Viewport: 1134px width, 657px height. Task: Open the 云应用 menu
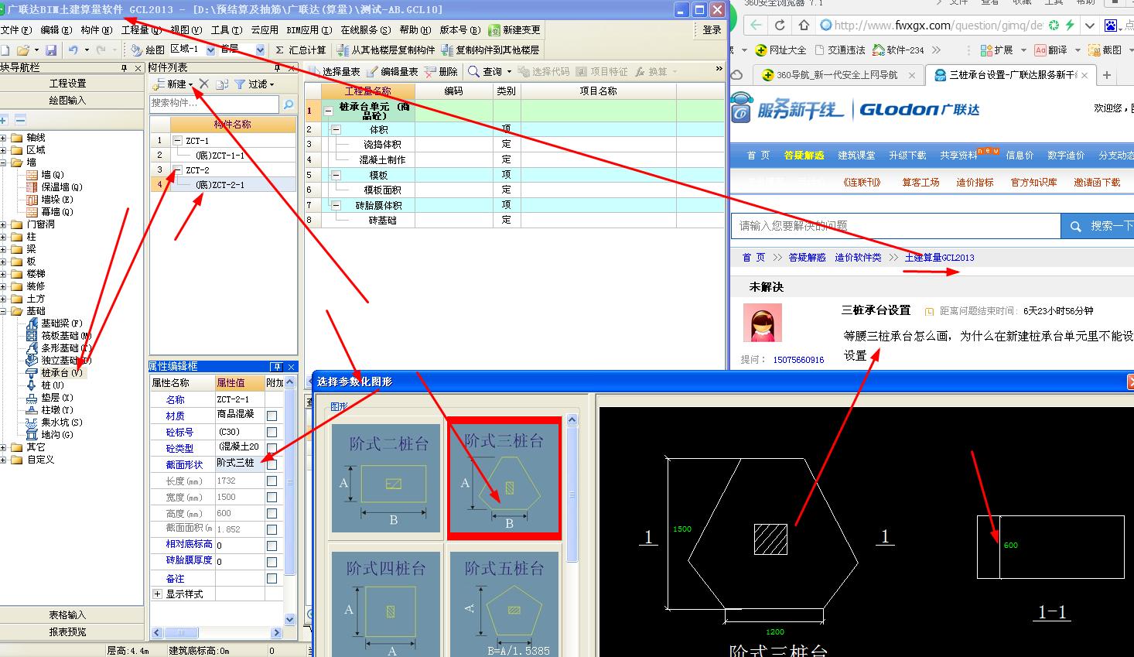[x=265, y=30]
